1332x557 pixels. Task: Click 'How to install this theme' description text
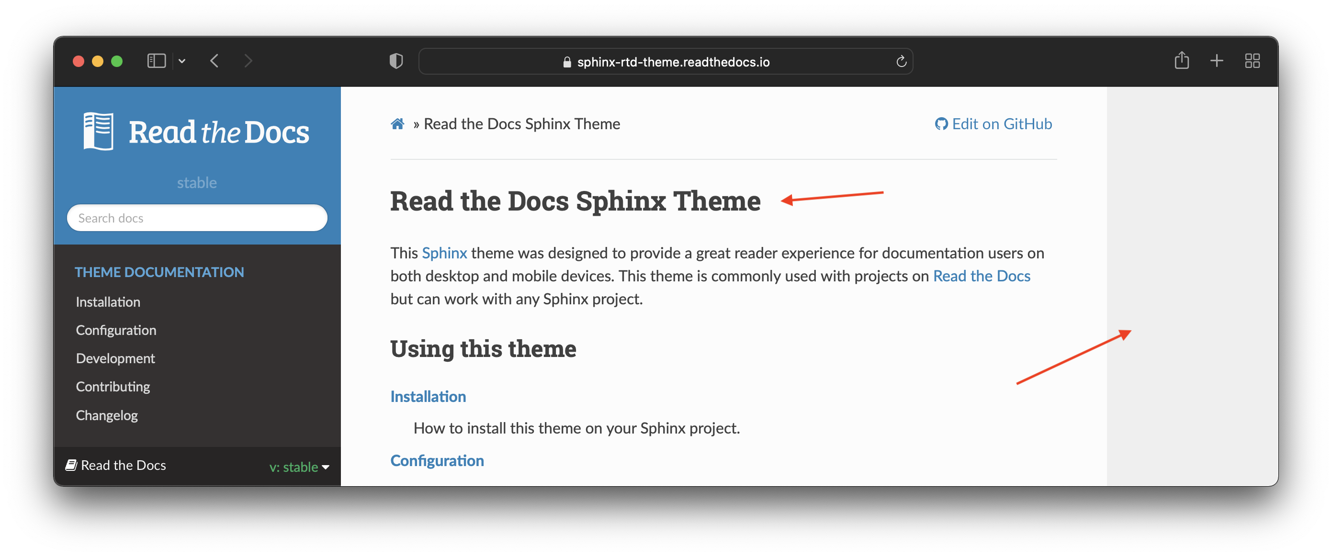coord(576,428)
